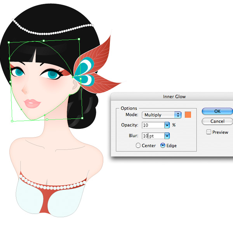Click into the Opacity value field

point(153,125)
